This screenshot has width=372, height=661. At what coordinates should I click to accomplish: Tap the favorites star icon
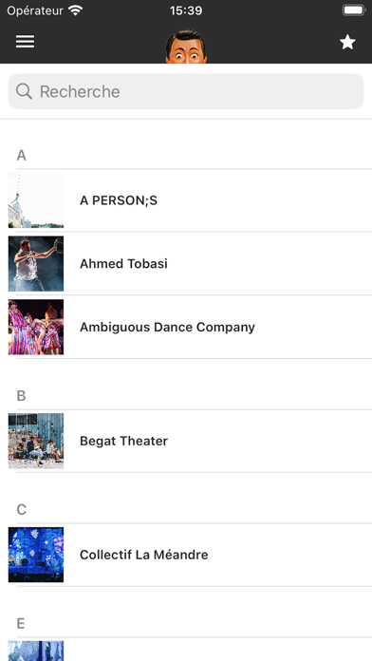[347, 42]
